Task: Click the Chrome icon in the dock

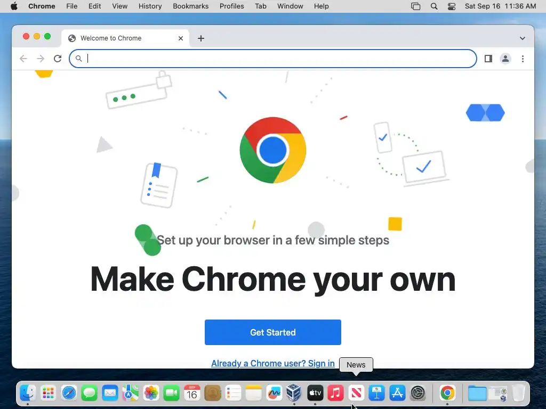Action: click(x=447, y=393)
